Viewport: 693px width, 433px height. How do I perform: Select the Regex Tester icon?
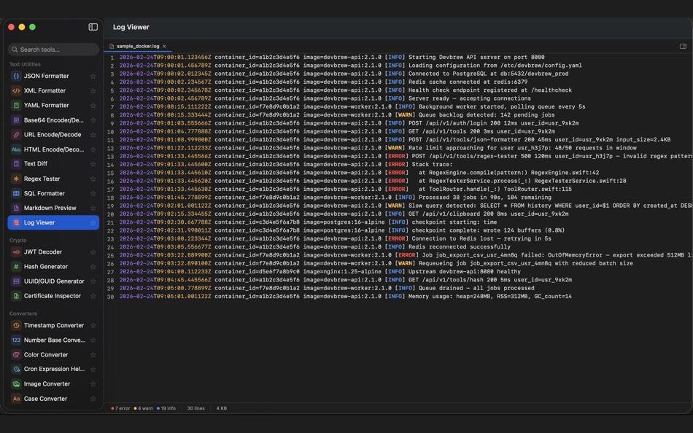pos(16,179)
